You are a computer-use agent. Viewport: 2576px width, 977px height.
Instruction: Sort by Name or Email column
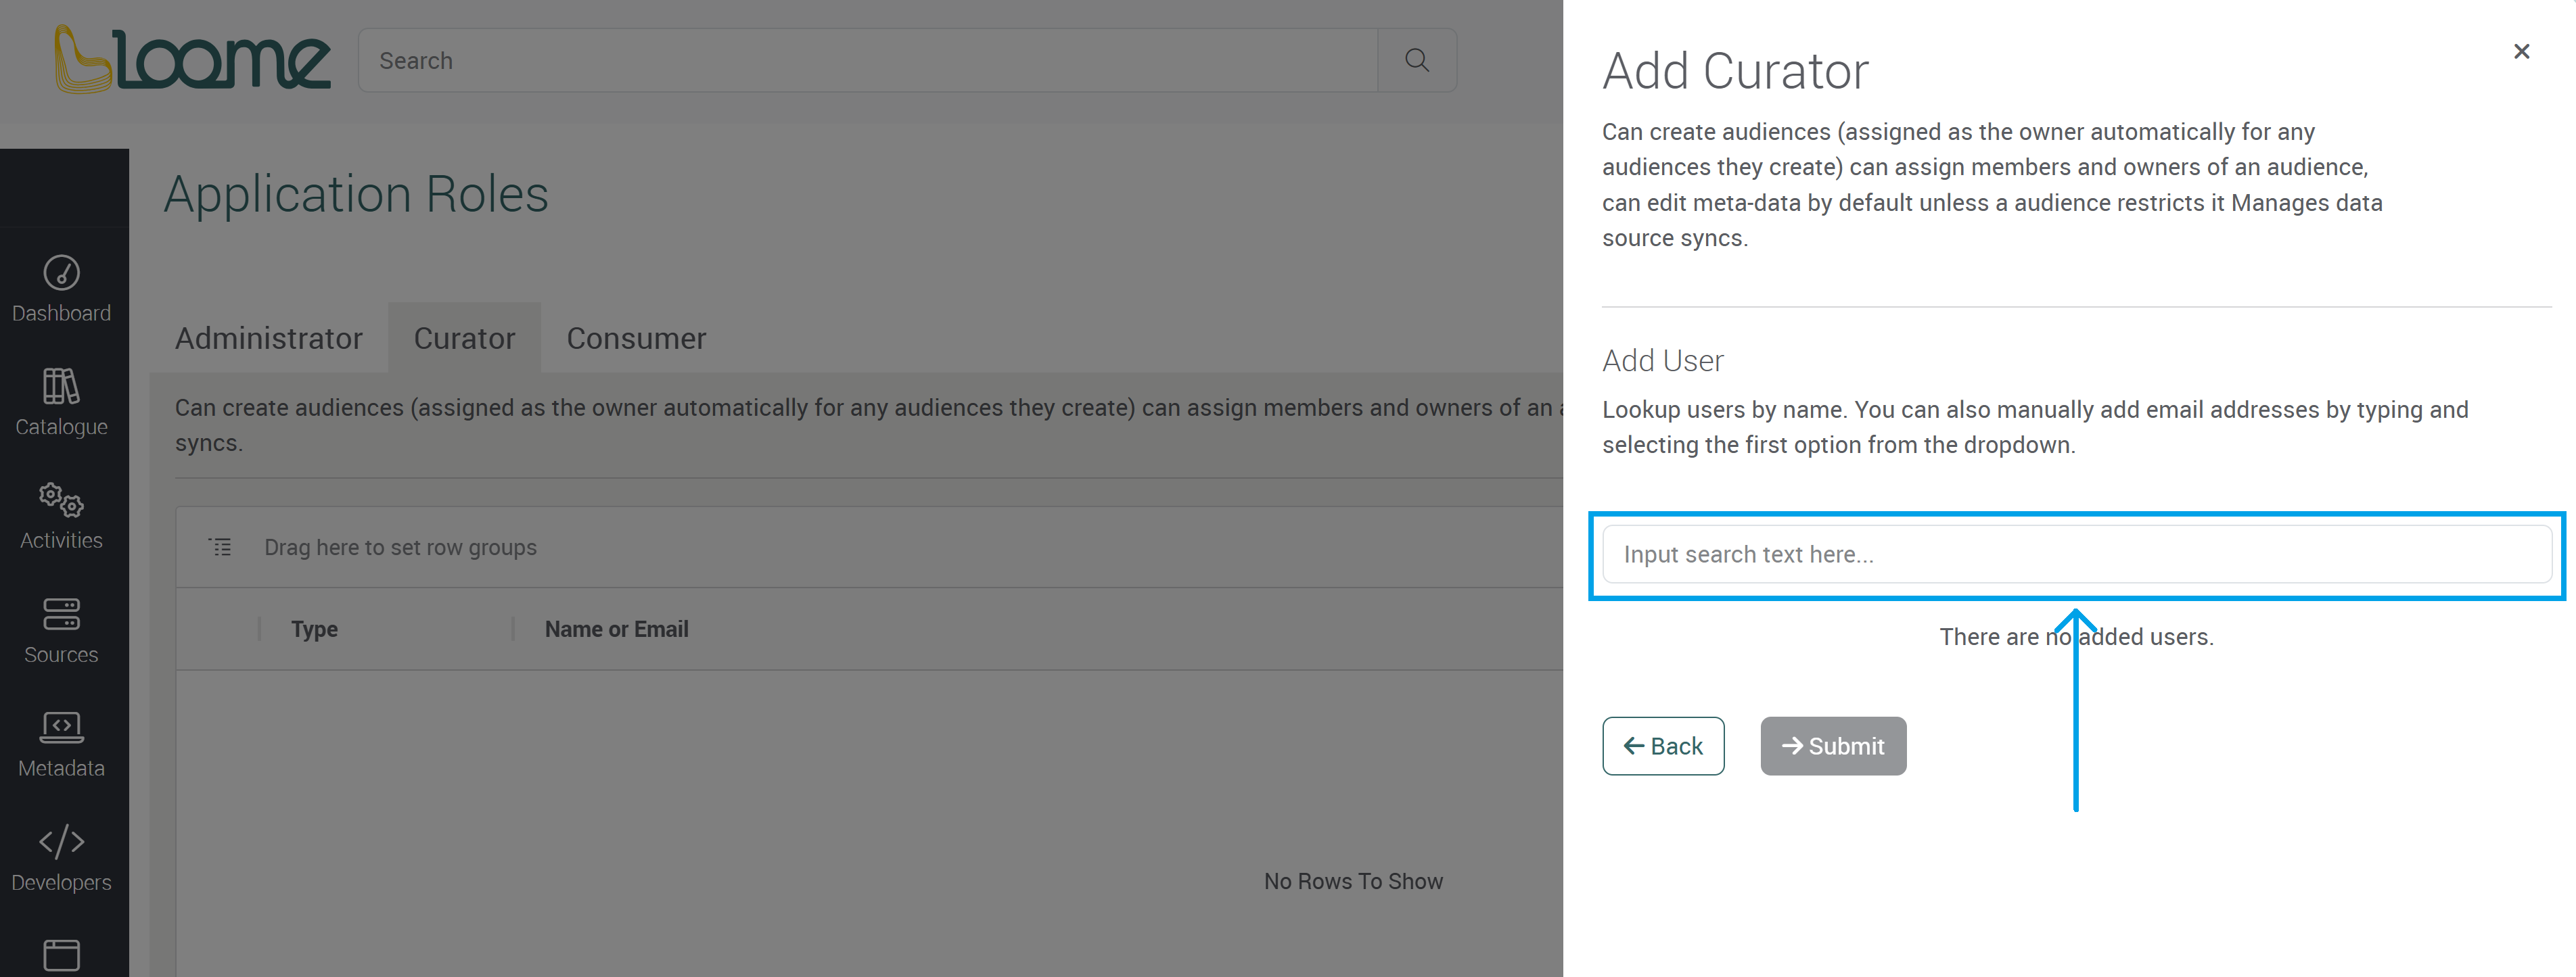[x=616, y=629]
